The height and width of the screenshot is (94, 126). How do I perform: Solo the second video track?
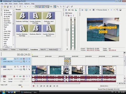pyautogui.click(x=29, y=67)
